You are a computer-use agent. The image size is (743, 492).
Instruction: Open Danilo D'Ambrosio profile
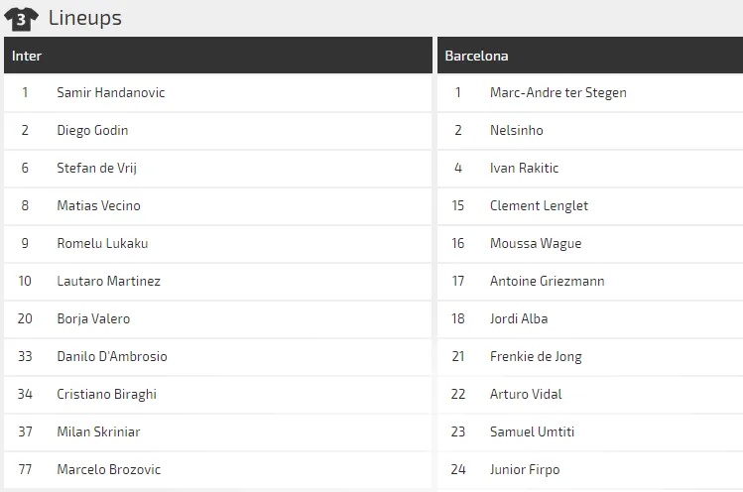pos(112,356)
